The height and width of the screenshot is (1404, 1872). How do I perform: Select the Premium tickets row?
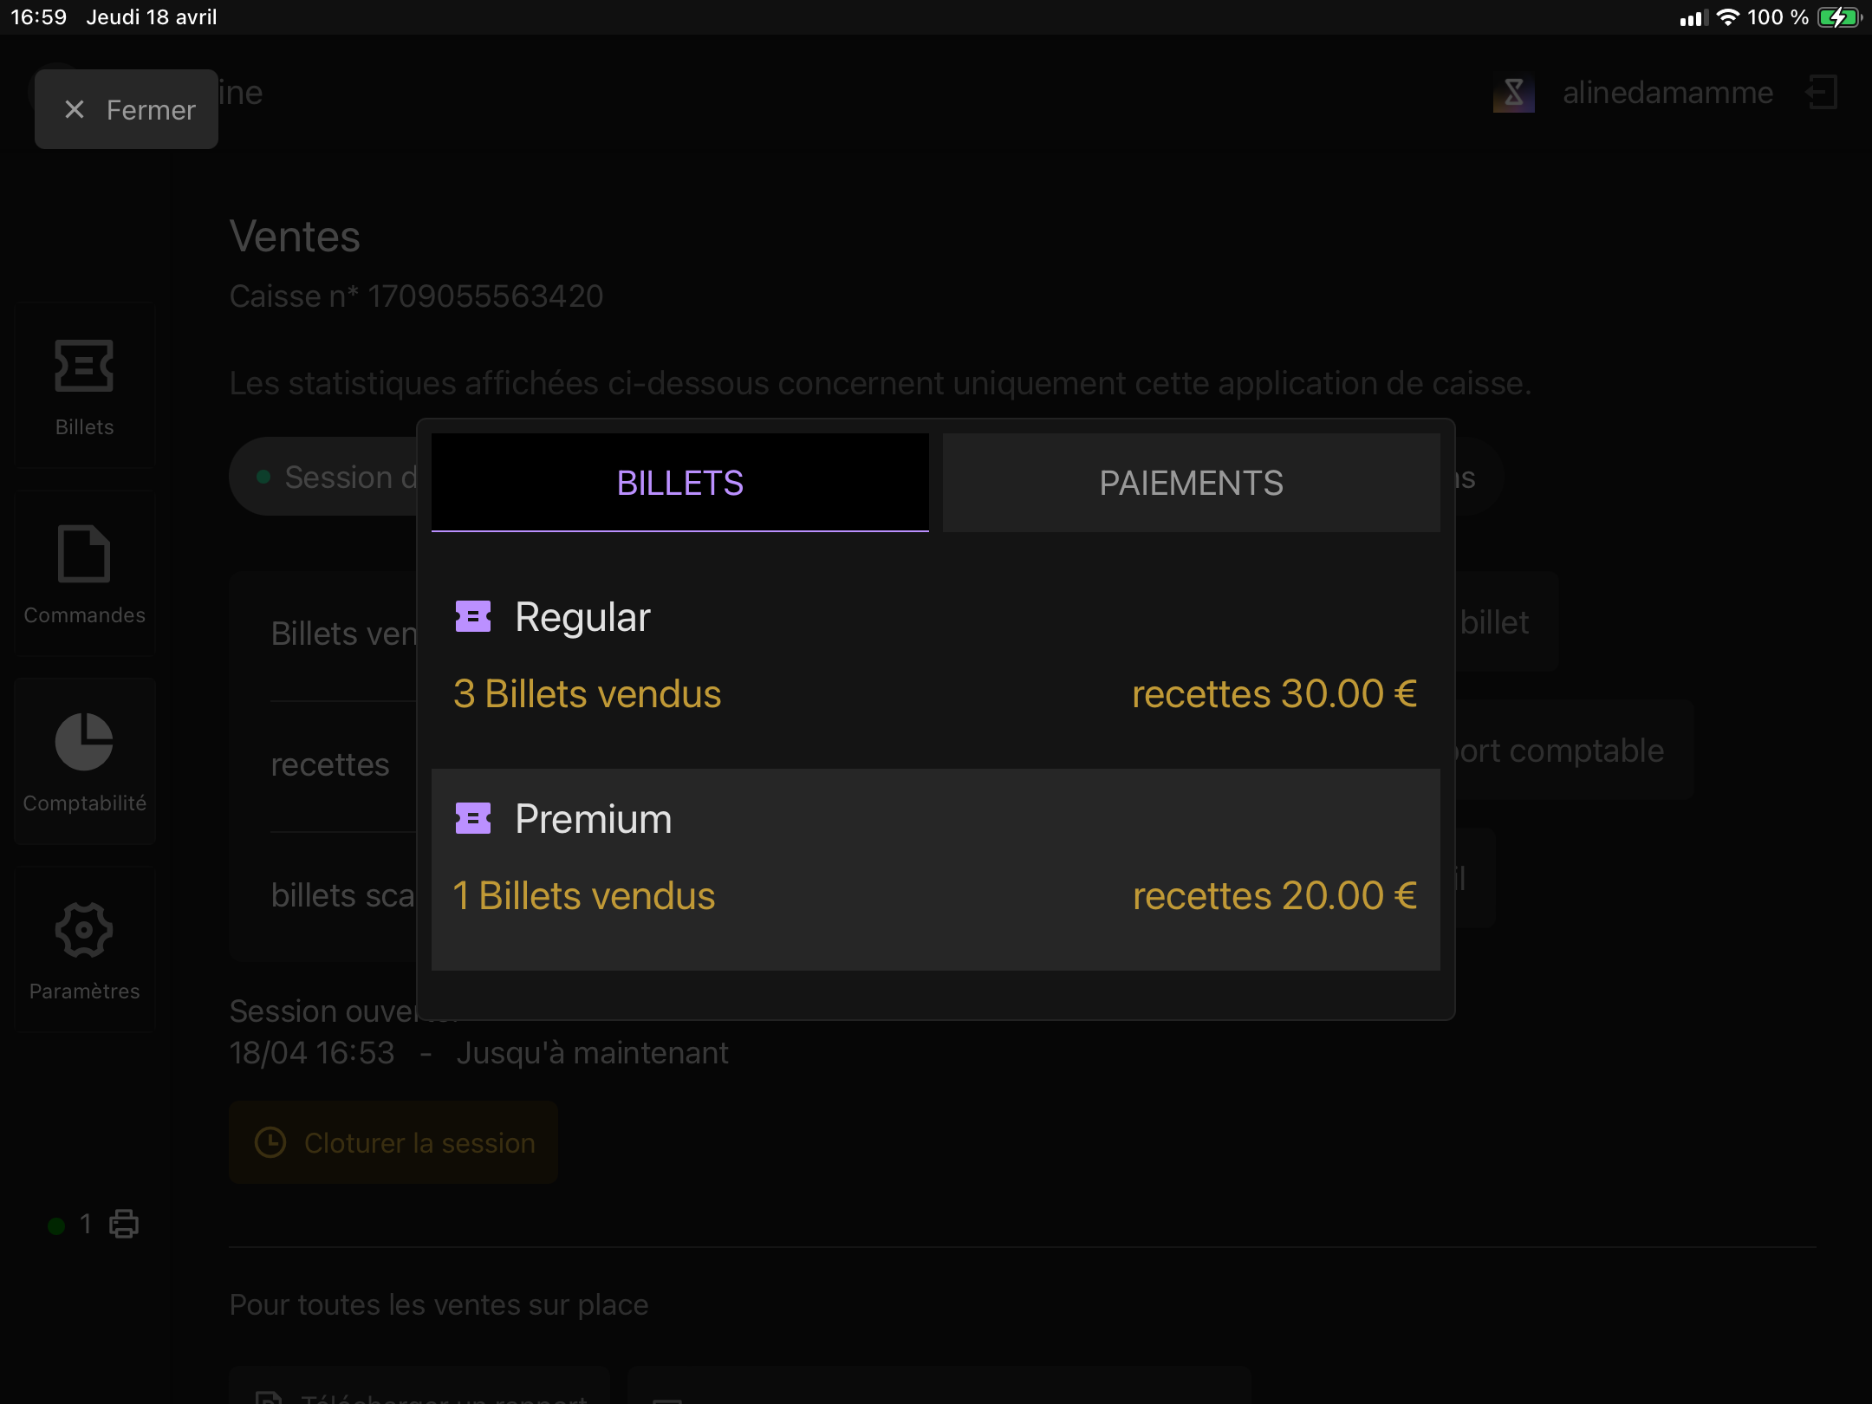[x=936, y=869]
